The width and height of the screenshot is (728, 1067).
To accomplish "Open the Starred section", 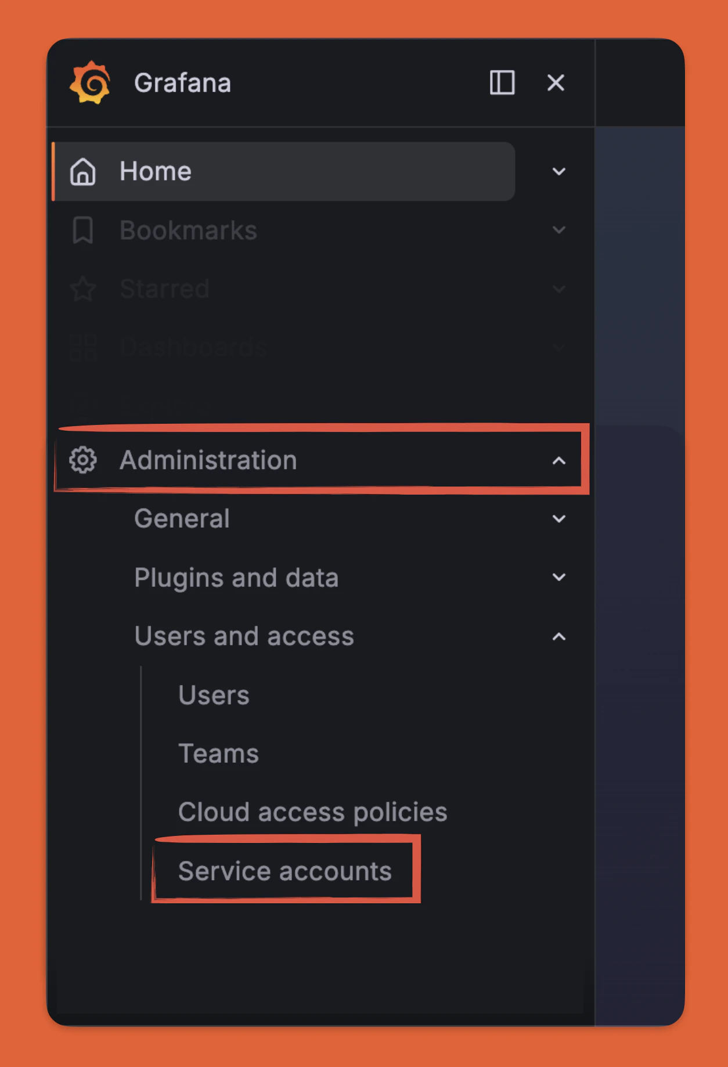I will tap(164, 289).
